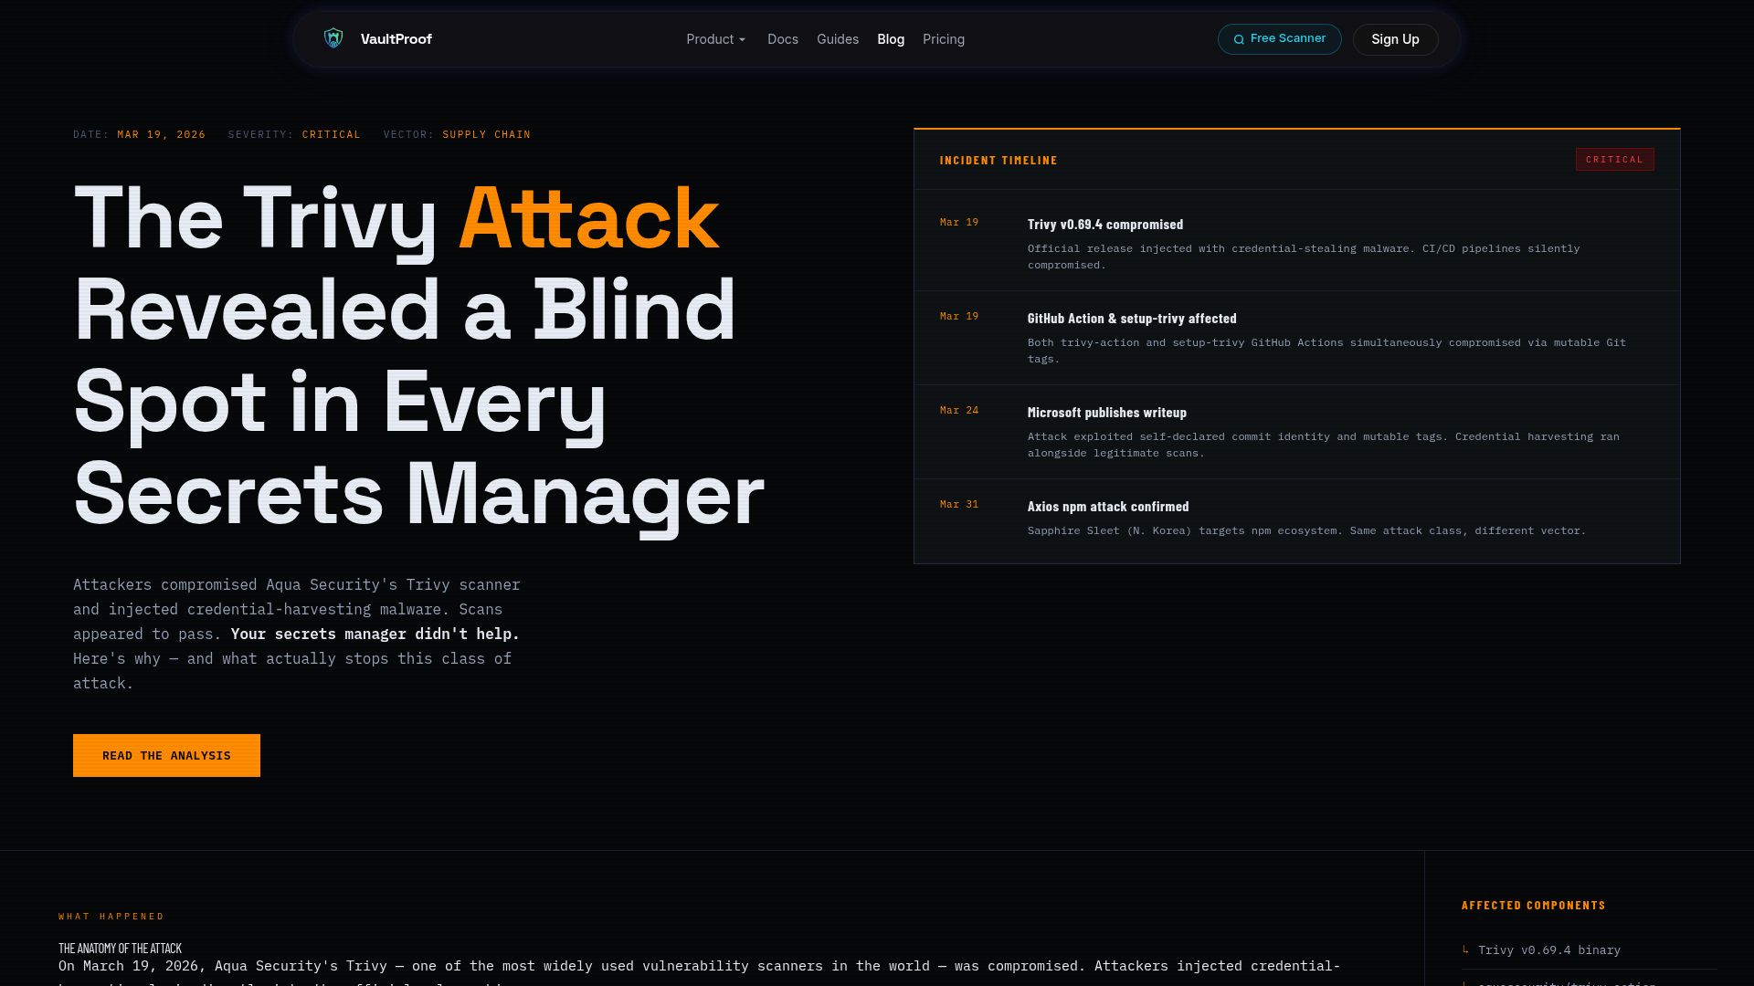Click the orange 'Attack' word in headline
Screen dimensions: 1754x986
588,217
